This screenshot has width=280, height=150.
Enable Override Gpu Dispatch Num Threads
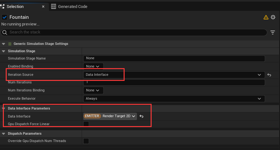point(86,141)
